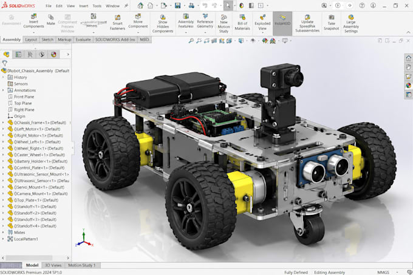The height and width of the screenshot is (275, 413).
Task: Open the File menu
Action: [49, 6]
